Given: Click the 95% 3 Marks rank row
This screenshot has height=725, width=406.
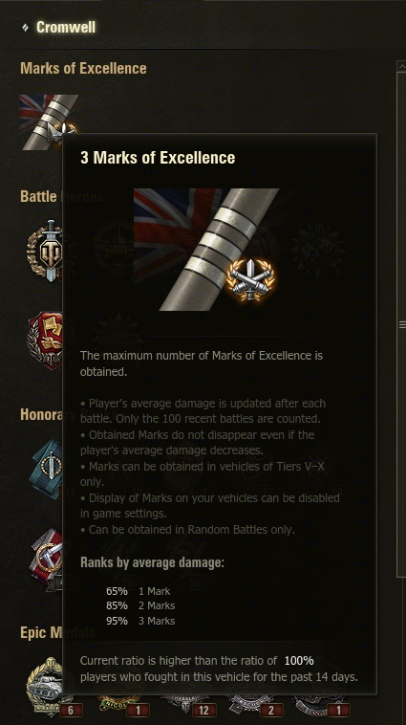Looking at the screenshot, I should coord(140,621).
